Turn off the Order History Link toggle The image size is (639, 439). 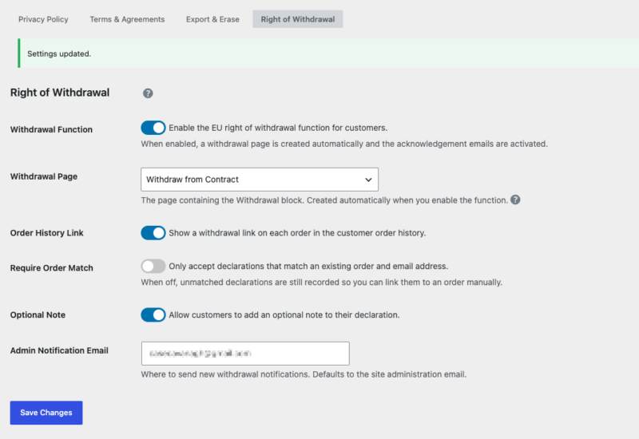pos(153,233)
